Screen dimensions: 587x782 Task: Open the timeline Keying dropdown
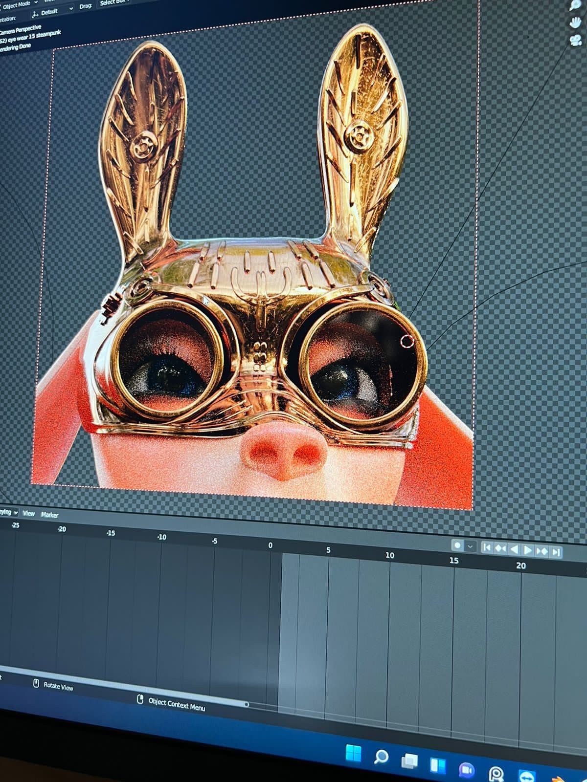8,512
